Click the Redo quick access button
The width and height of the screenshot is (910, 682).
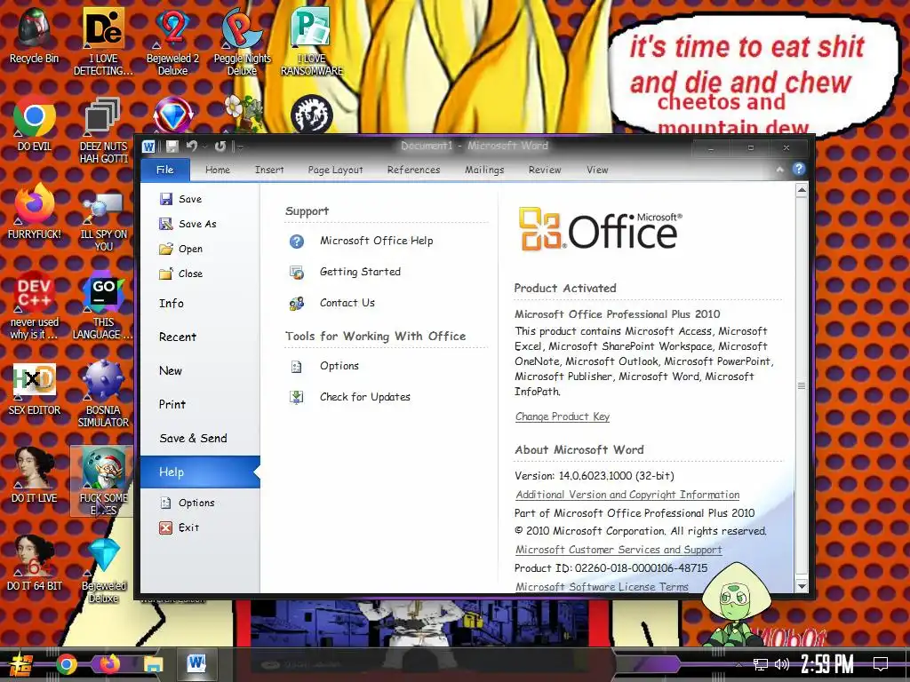(x=220, y=147)
